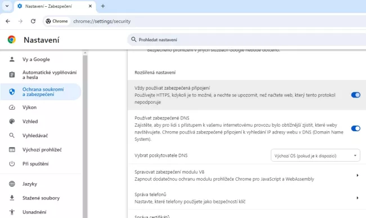Viewport: 366px width, 218px height.
Task: Reload the page
Action: [33, 21]
